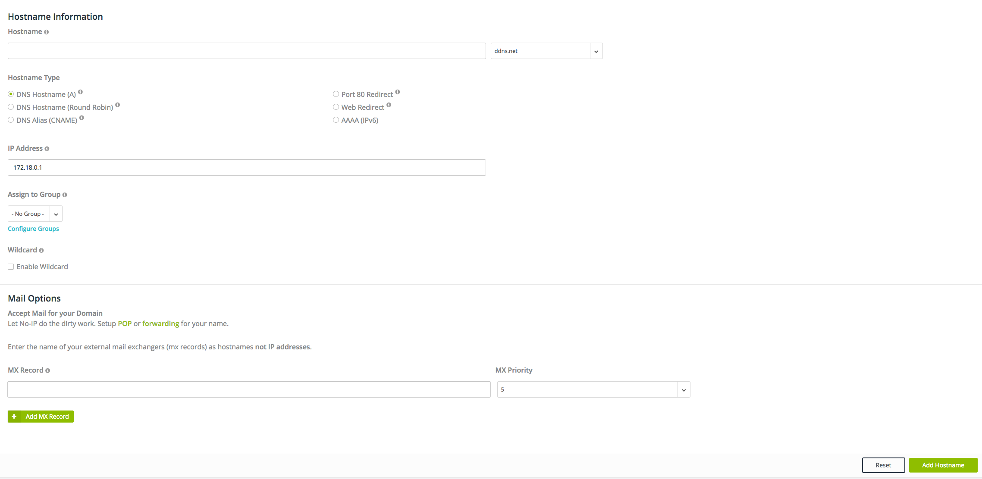Select the Web Redirect hostname type

click(x=336, y=107)
